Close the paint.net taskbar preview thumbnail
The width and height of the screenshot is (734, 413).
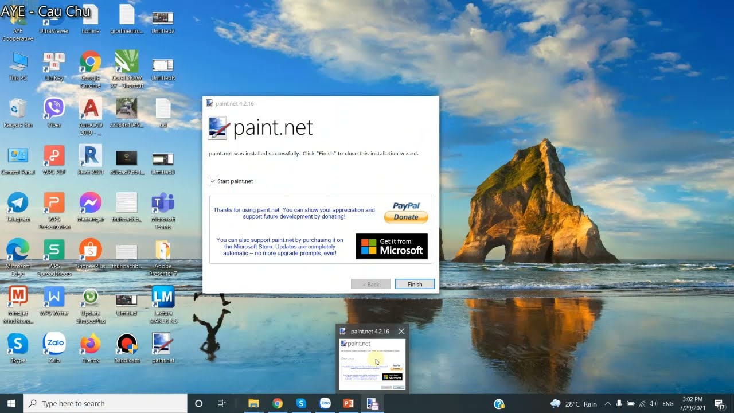(401, 331)
